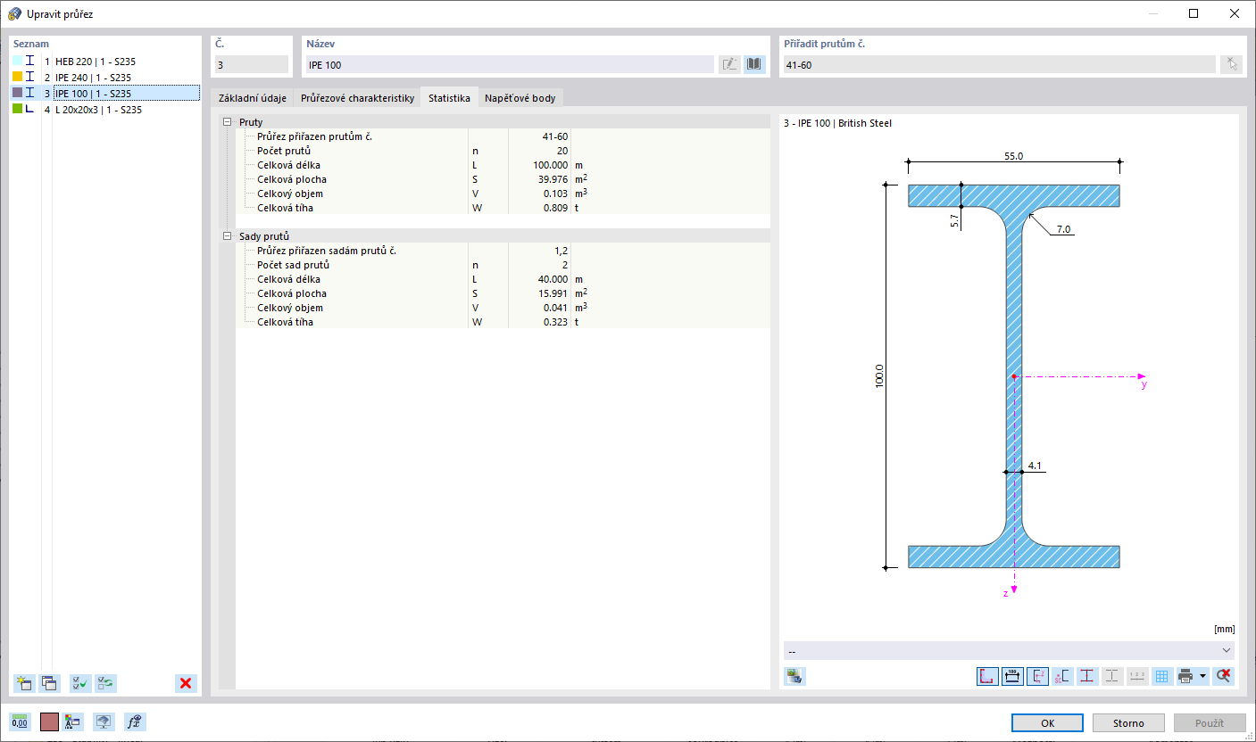Cancel the dialog with Storno
This screenshot has width=1256, height=742.
tap(1128, 722)
